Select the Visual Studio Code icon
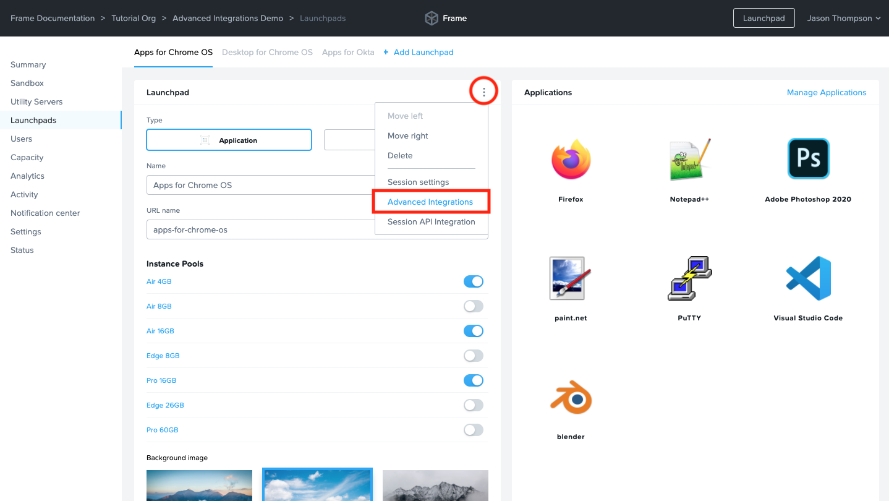889x501 pixels. pos(808,278)
